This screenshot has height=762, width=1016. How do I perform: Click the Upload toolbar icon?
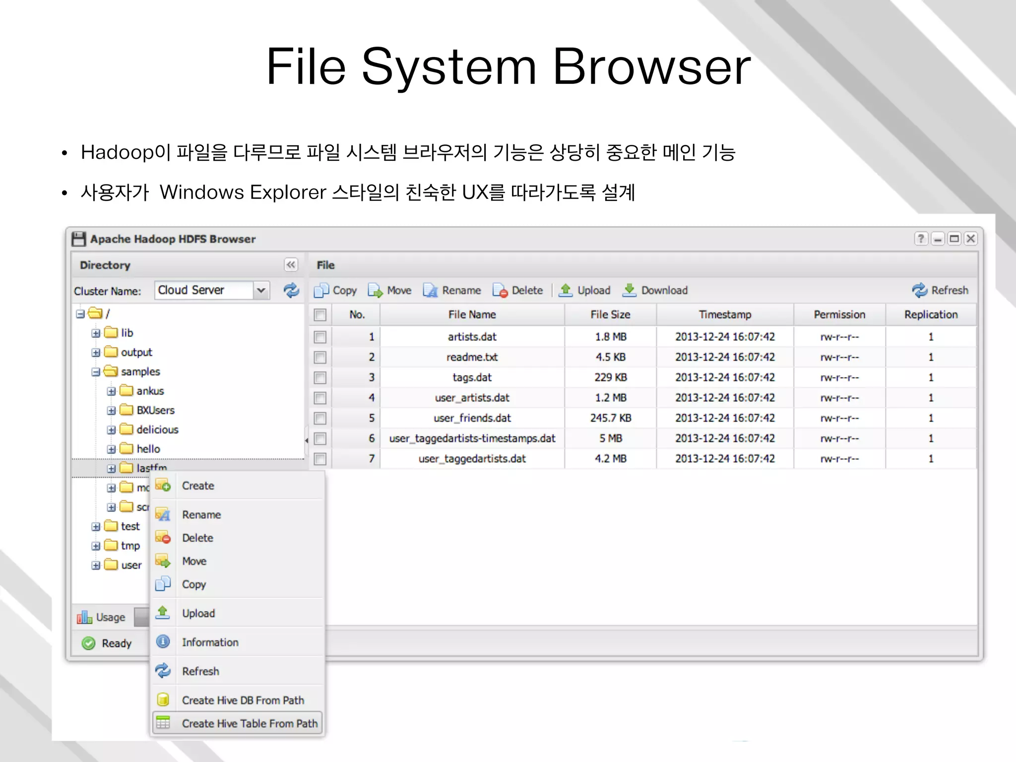pos(566,290)
